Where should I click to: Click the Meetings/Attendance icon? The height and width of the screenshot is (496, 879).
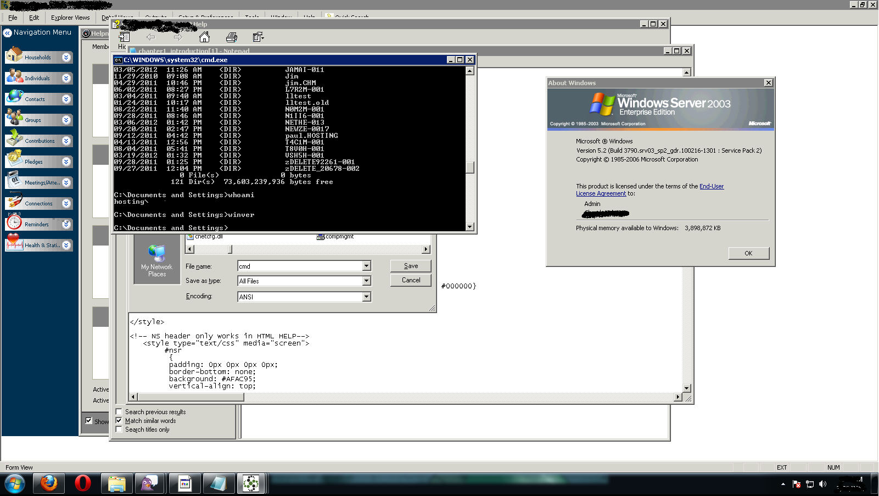pyautogui.click(x=14, y=180)
